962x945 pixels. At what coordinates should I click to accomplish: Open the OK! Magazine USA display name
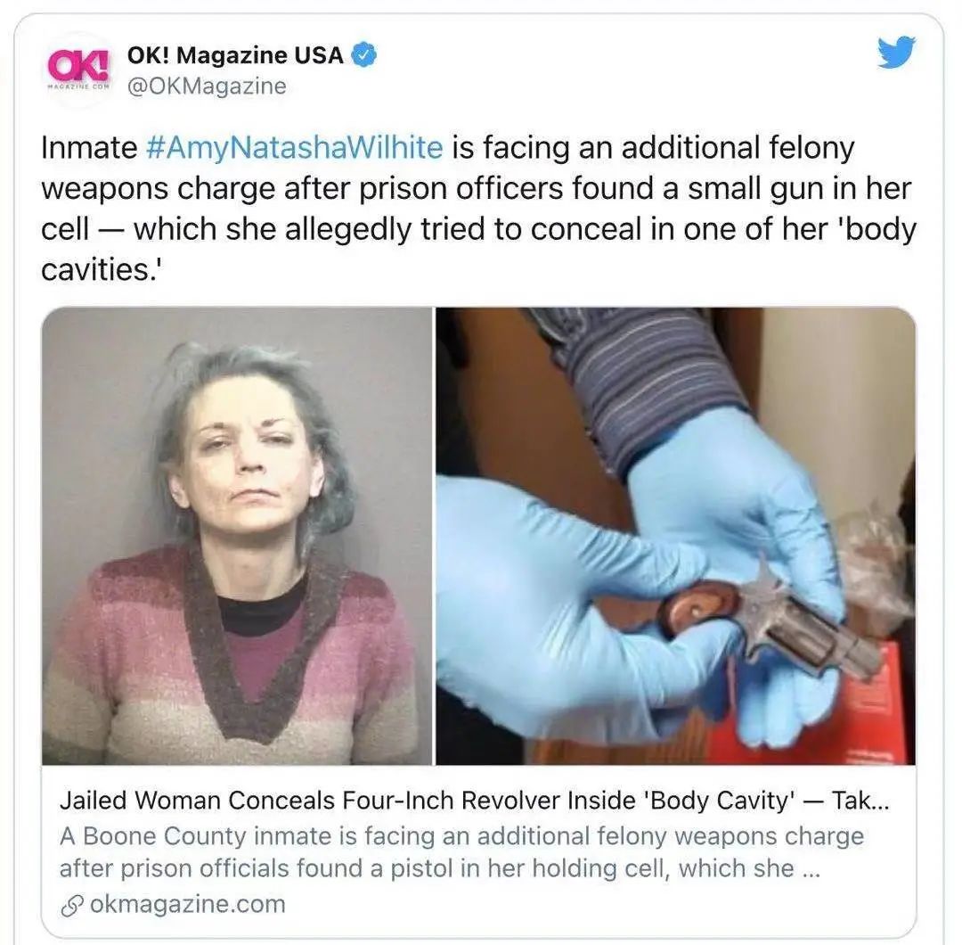[235, 55]
